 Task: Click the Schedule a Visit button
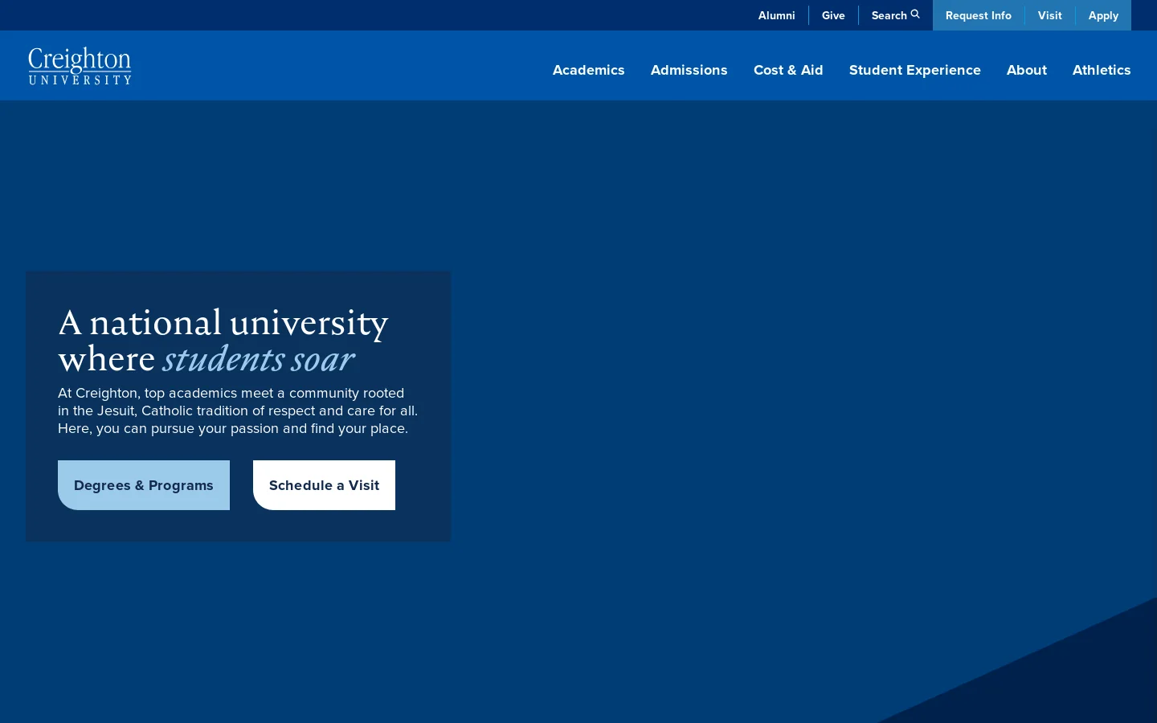324,485
